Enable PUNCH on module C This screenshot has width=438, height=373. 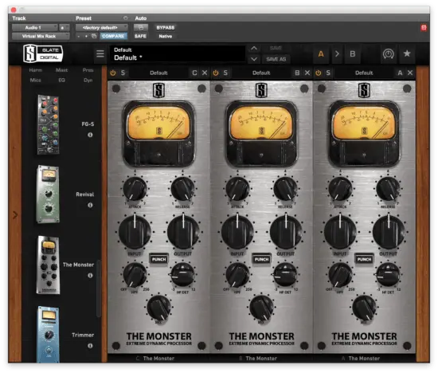pyautogui.click(x=158, y=259)
